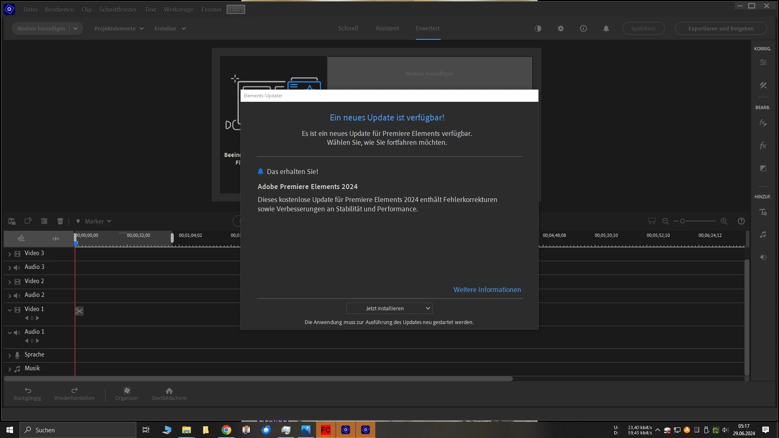Click the notifications bell icon
Viewport: 779px width, 438px height.
click(606, 28)
